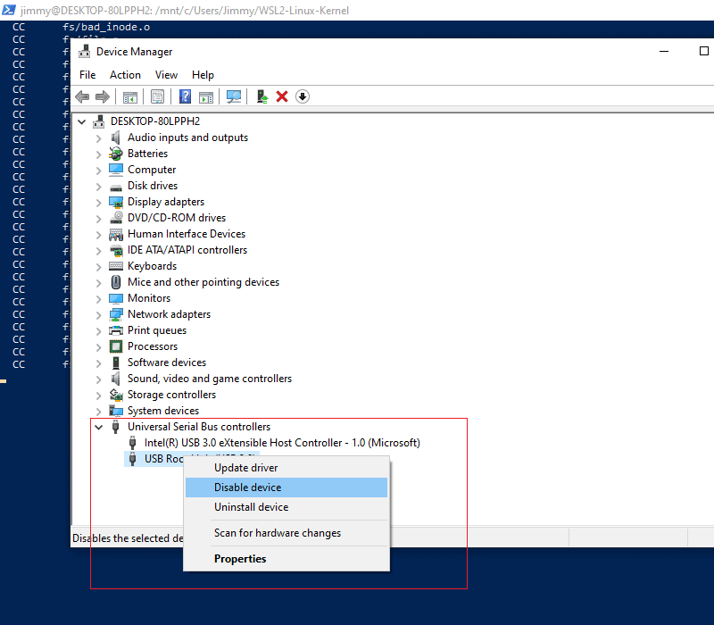Viewport: 714px width, 625px height.
Task: Click the Disk drives category icon
Action: pos(116,187)
